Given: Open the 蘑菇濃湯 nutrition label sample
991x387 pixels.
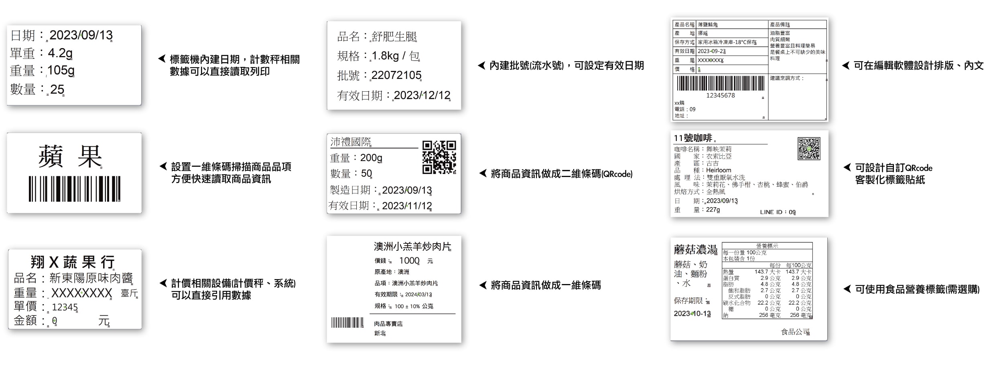Looking at the screenshot, I should [749, 289].
